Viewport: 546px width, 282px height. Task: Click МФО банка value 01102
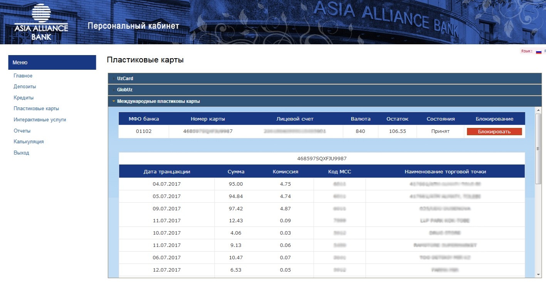point(144,131)
